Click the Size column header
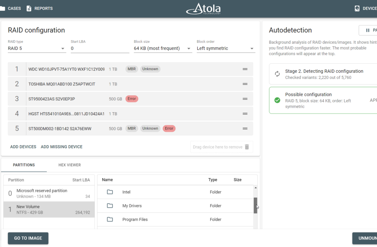 tap(237, 180)
